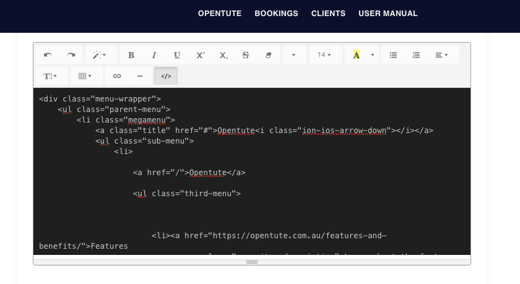Toggle strikethrough formatting
520x284 pixels.
[x=245, y=55]
